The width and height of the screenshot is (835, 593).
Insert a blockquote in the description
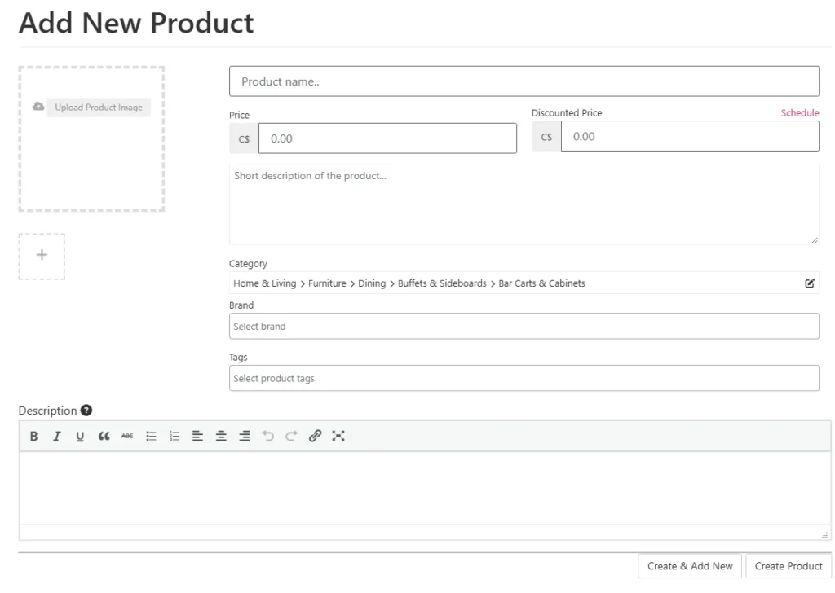click(104, 436)
